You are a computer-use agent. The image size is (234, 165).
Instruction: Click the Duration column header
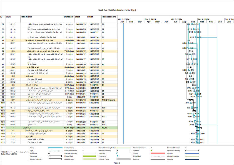pos(68,17)
